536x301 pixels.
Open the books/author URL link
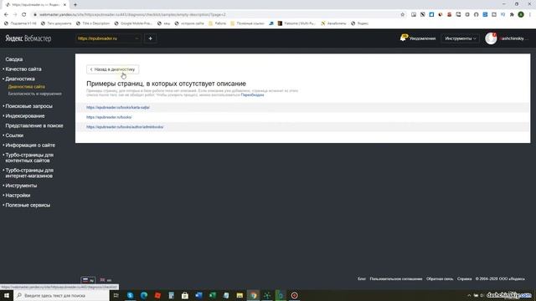[125, 127]
